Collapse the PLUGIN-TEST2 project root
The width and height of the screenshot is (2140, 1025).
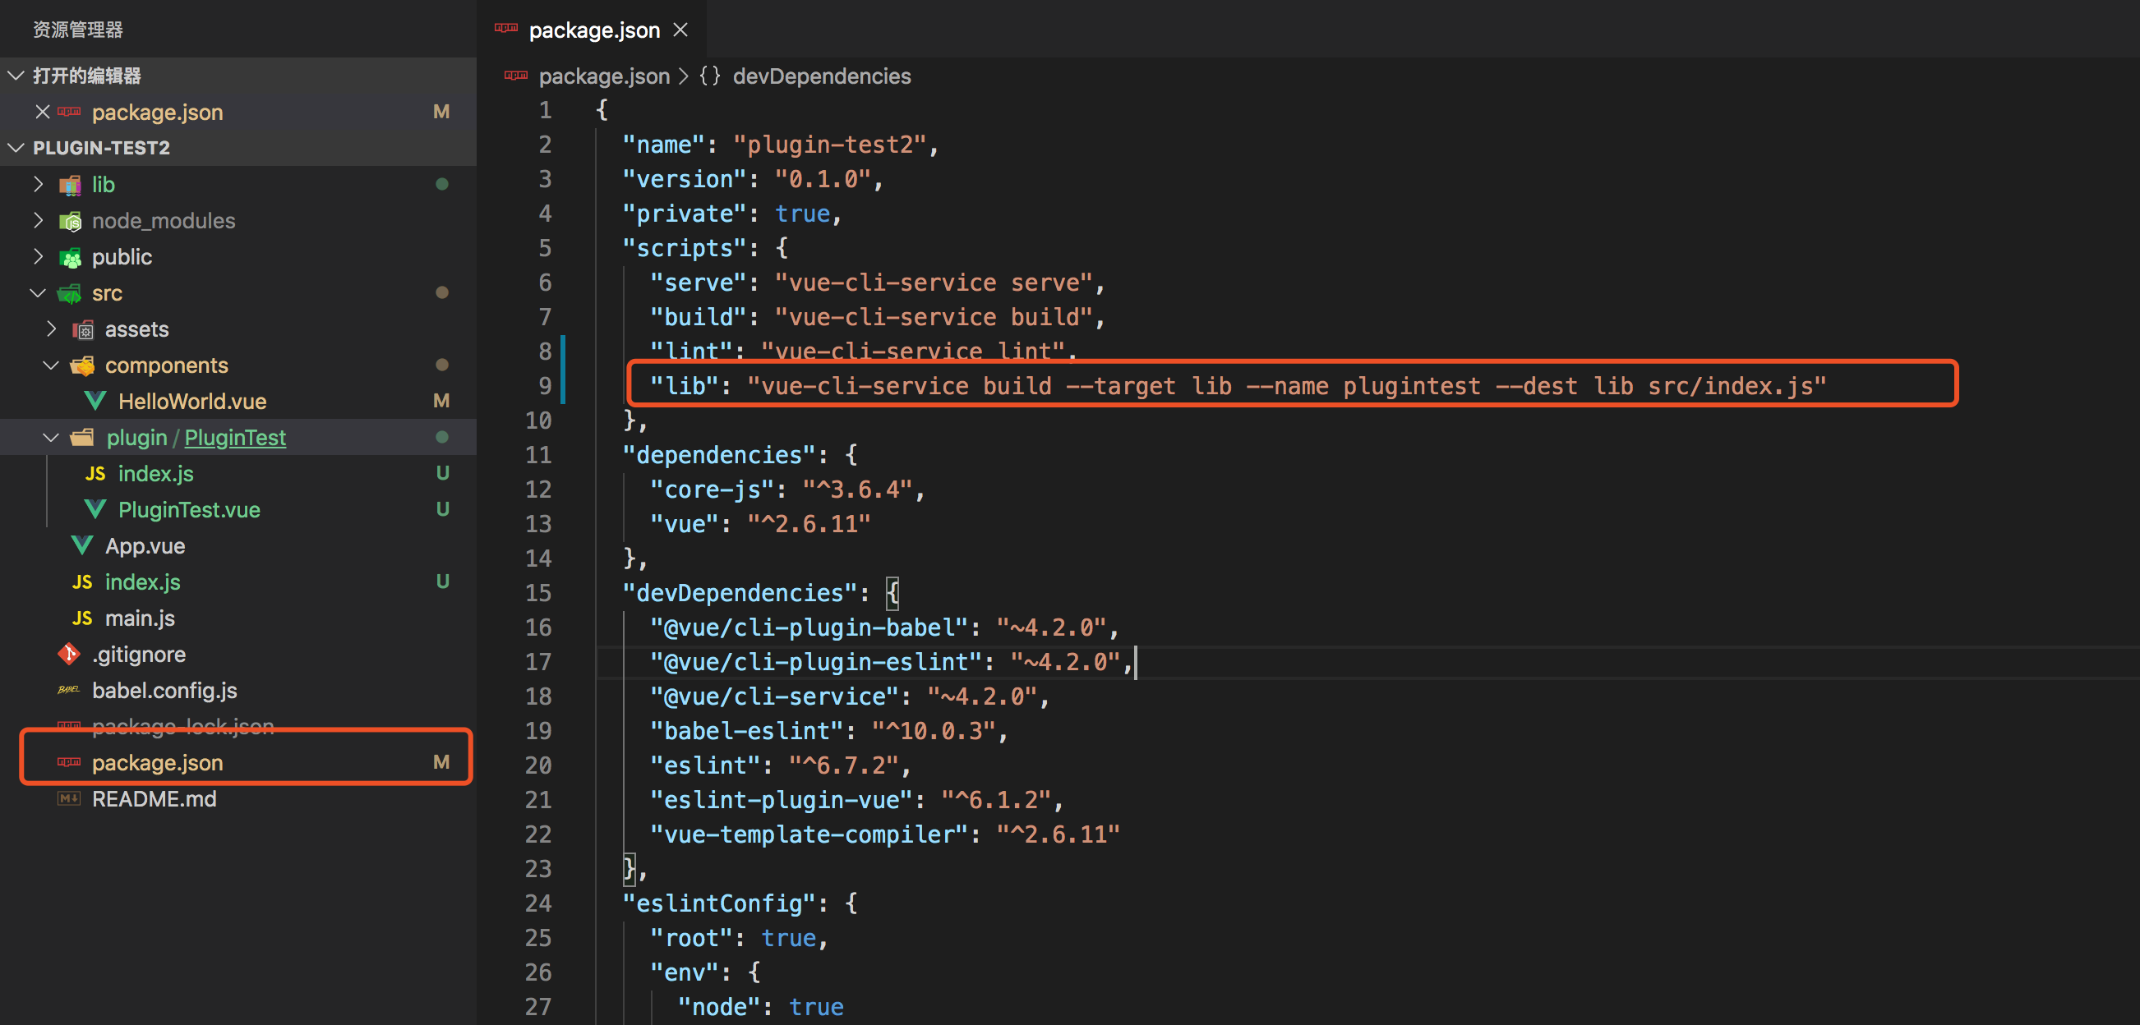16,148
